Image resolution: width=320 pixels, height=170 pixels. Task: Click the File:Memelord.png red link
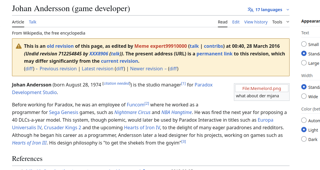tap(261, 89)
